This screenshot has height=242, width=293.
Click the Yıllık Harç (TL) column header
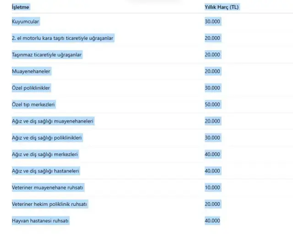(x=222, y=7)
